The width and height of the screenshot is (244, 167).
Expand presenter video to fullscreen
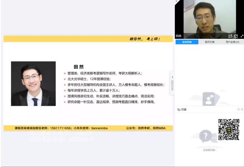click(x=242, y=36)
